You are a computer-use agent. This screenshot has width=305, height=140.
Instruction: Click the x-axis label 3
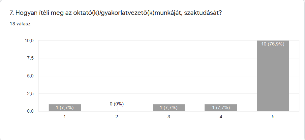pos(168,117)
